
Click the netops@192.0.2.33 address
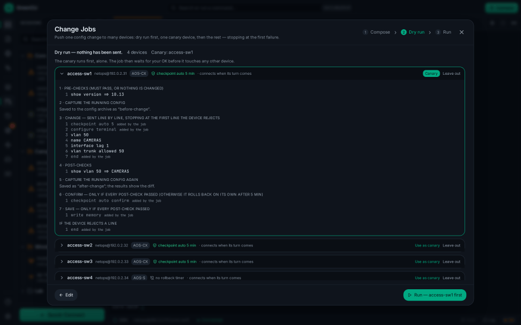112,262
